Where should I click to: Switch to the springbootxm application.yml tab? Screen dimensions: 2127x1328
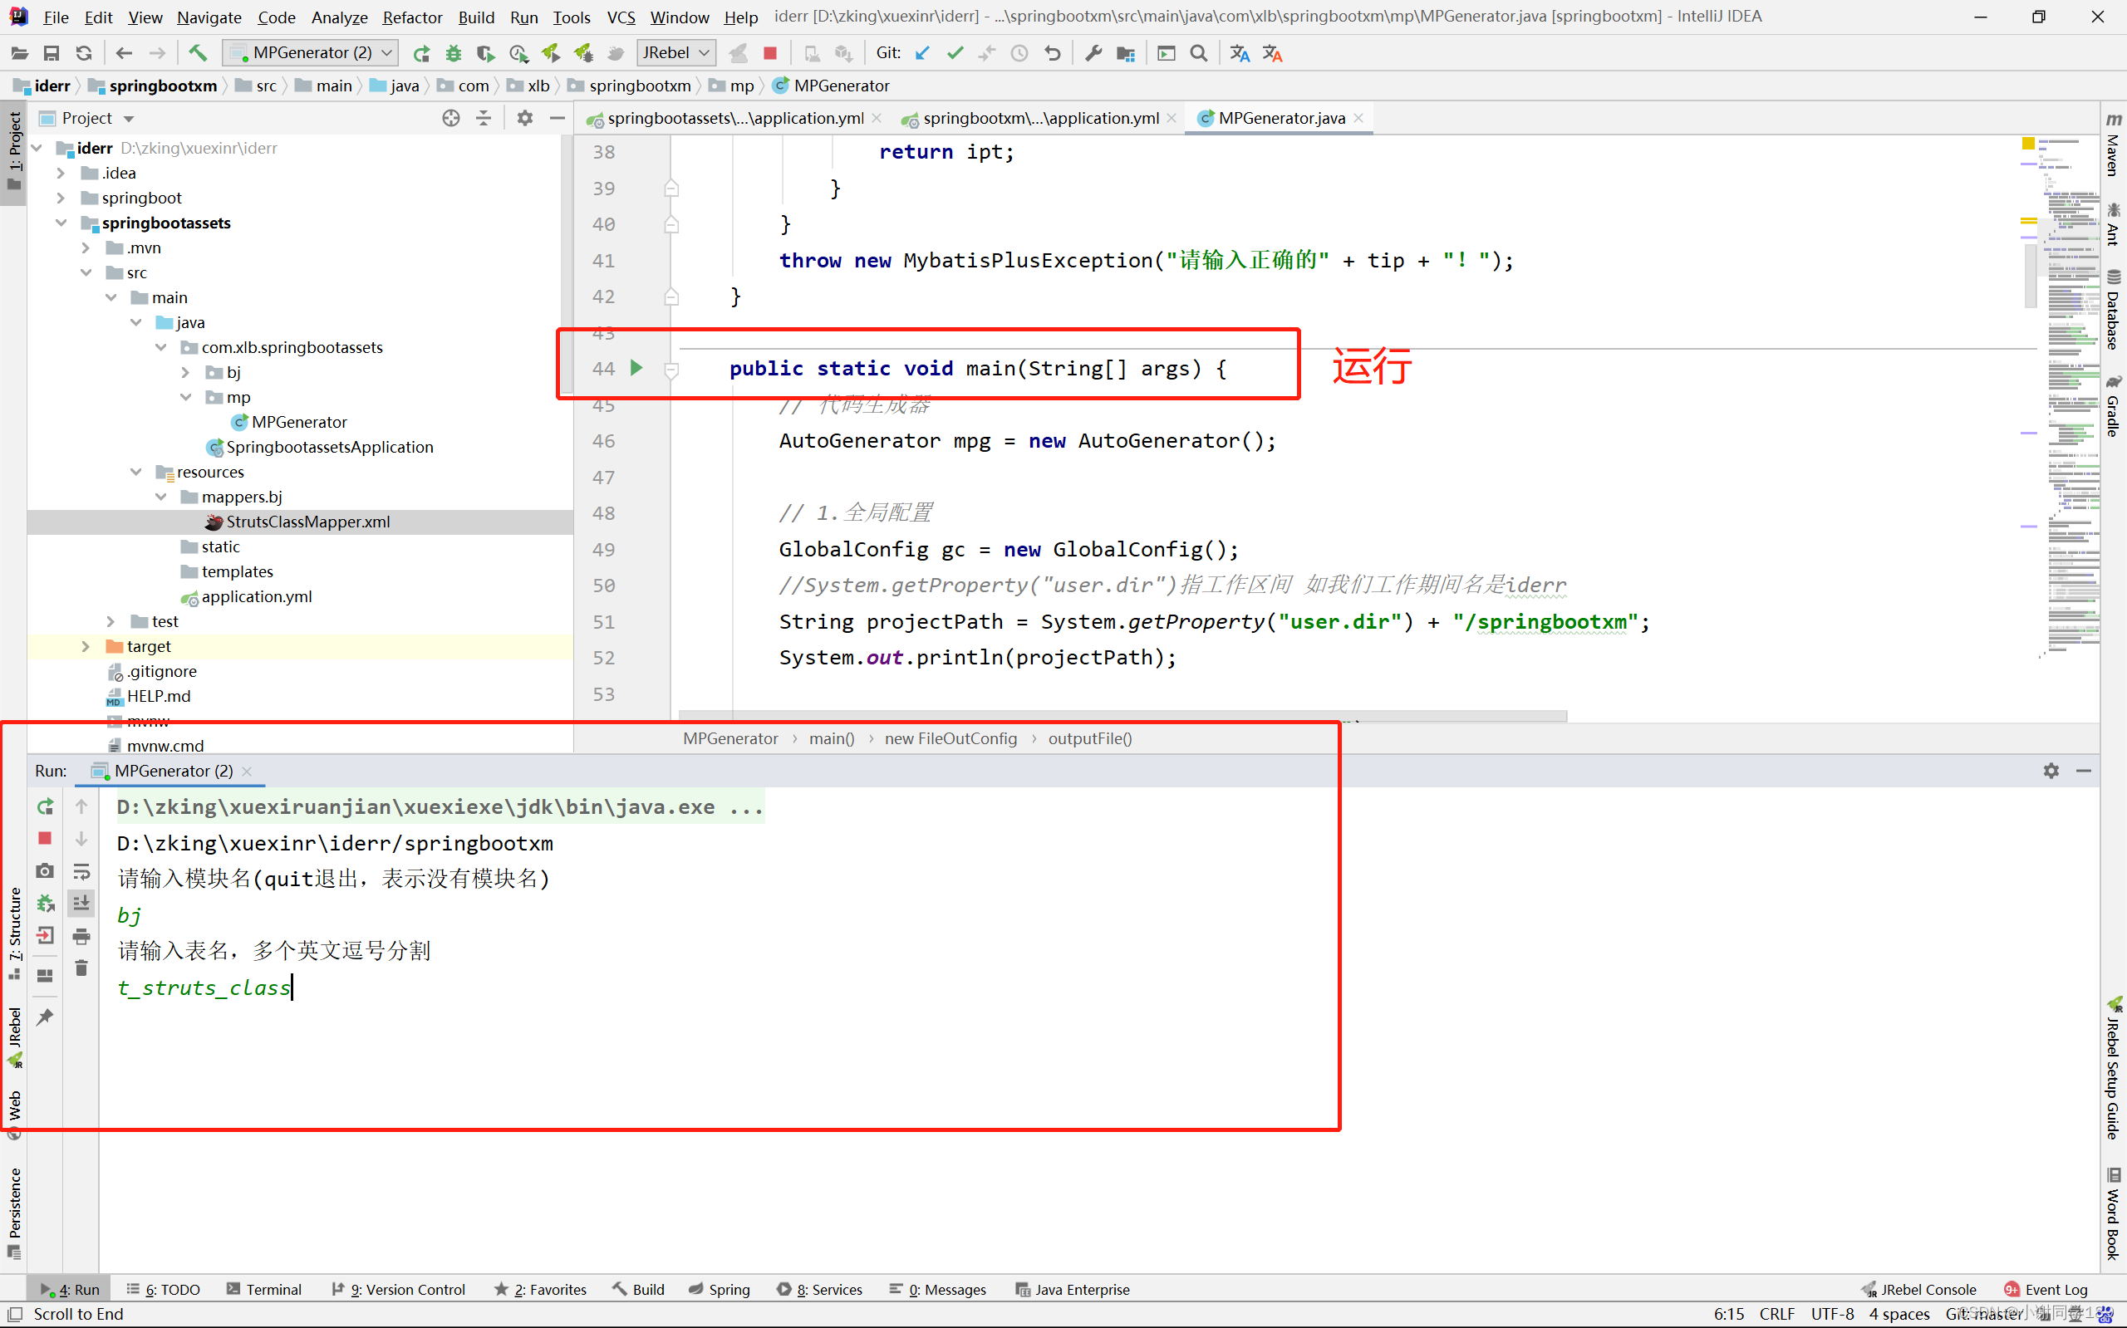[1039, 118]
